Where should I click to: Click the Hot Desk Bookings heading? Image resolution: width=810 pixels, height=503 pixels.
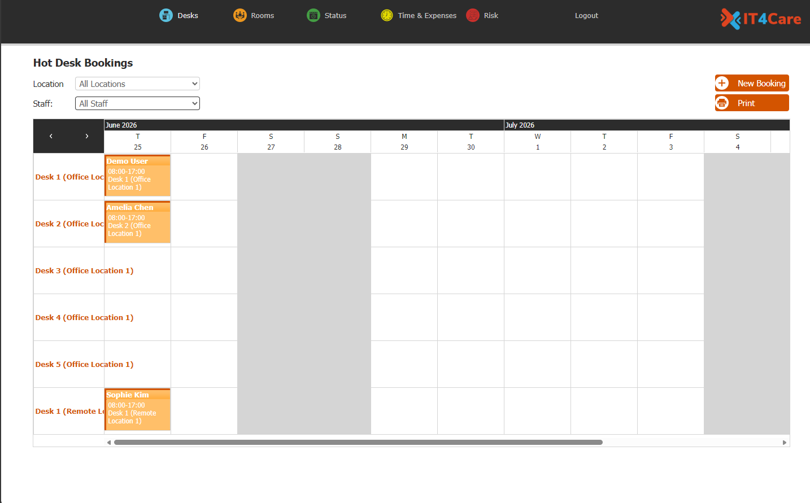point(83,63)
